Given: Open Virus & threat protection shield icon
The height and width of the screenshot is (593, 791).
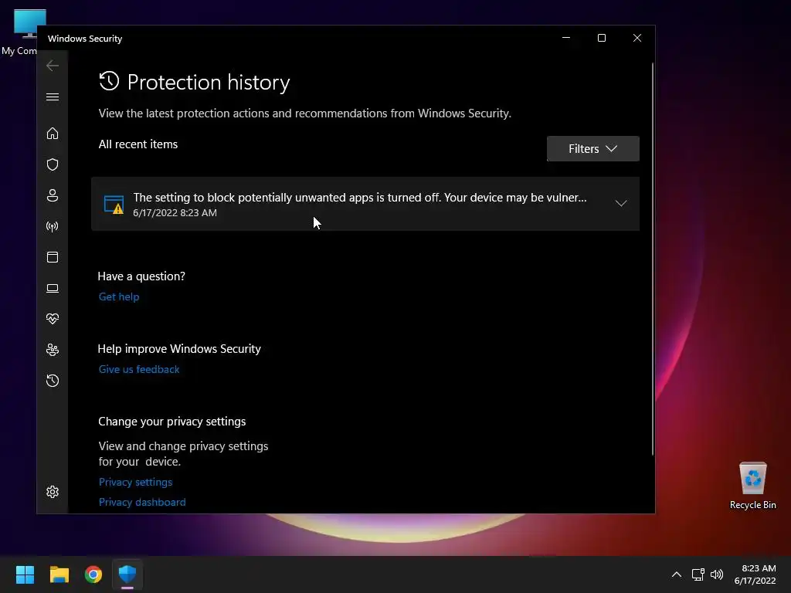Looking at the screenshot, I should pos(53,164).
